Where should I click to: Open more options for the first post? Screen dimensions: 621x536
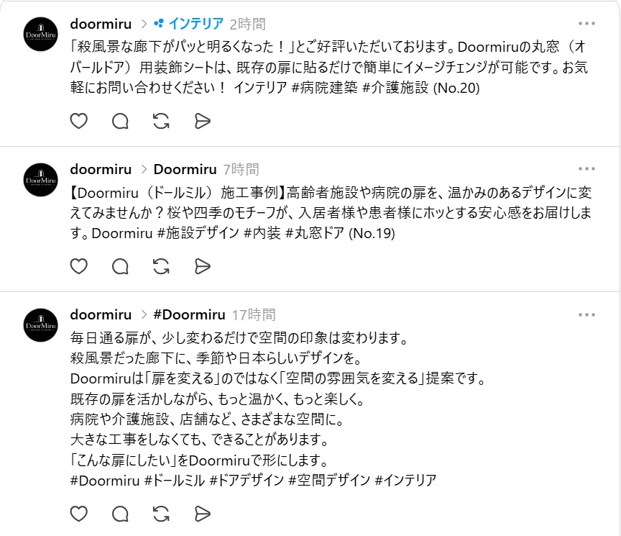(x=586, y=24)
